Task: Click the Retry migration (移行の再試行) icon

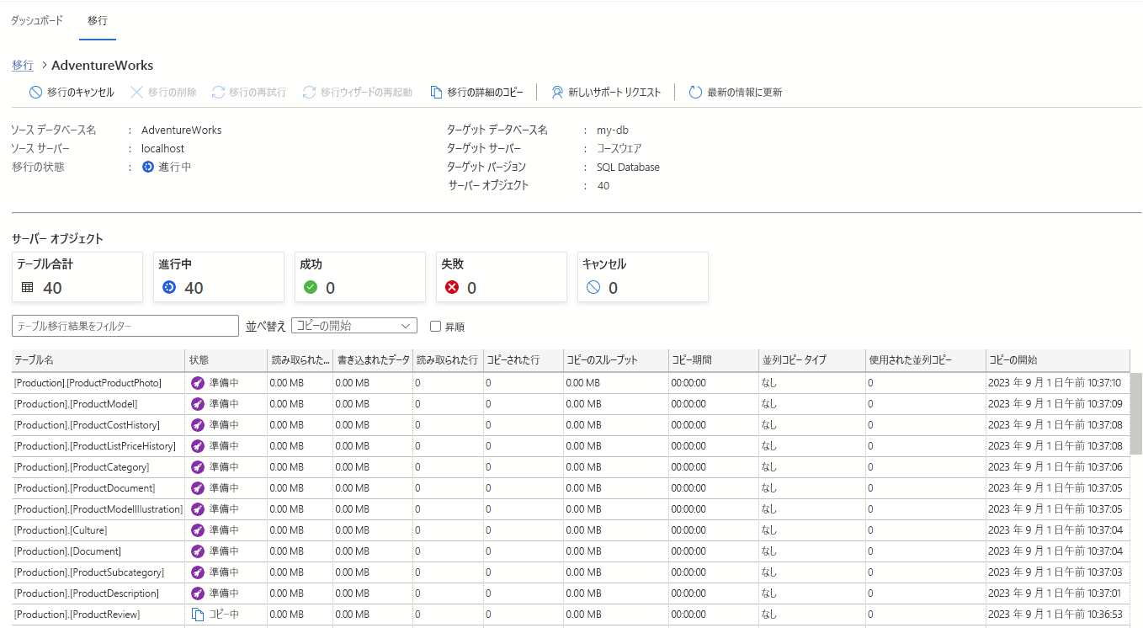Action: [218, 93]
